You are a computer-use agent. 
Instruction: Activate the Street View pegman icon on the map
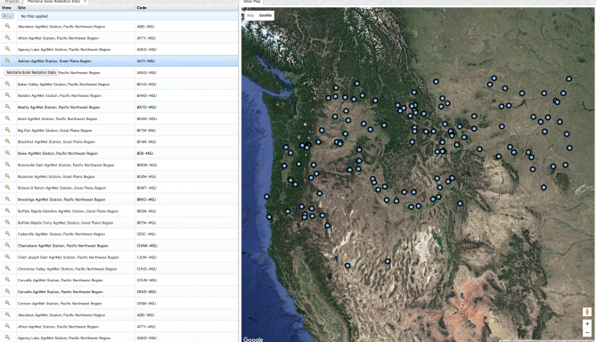click(587, 312)
